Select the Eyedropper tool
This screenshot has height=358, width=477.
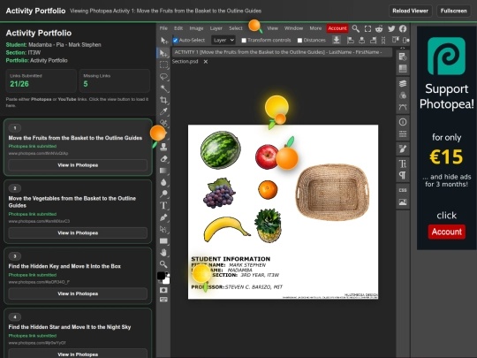point(163,111)
